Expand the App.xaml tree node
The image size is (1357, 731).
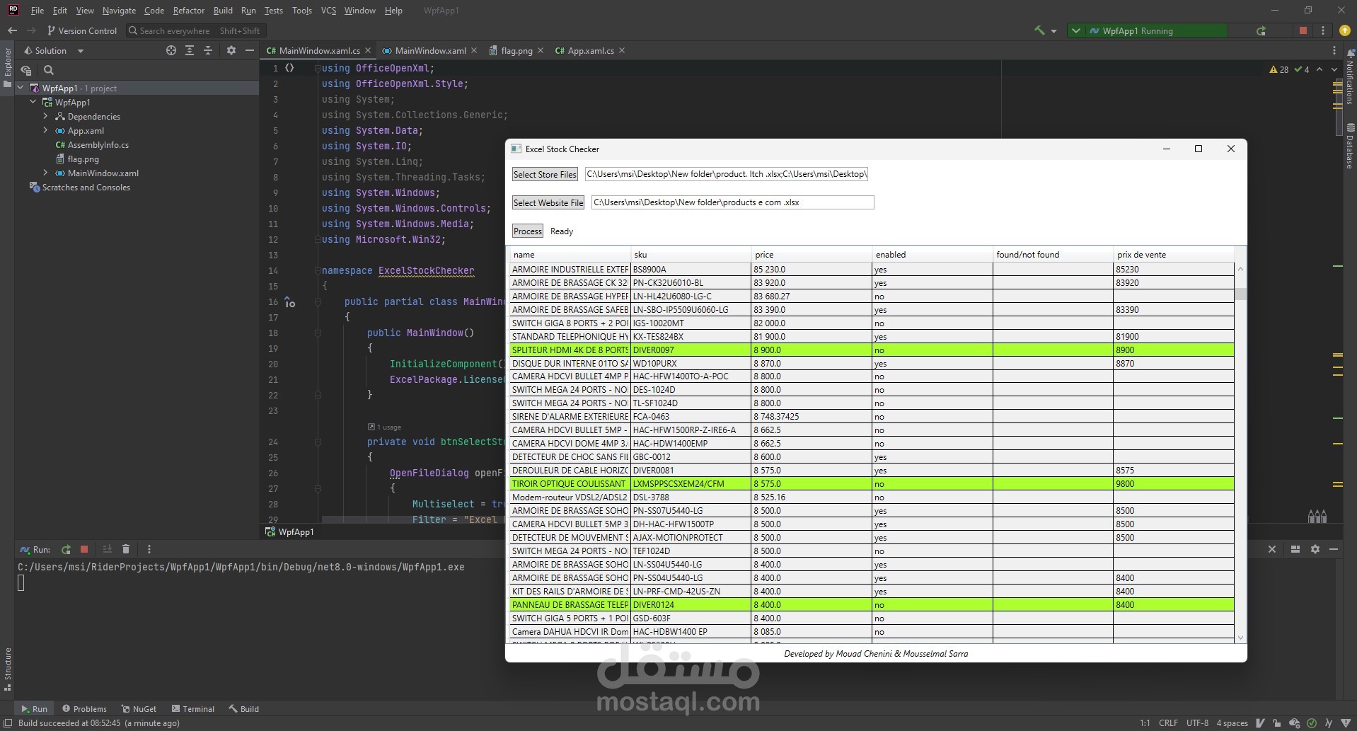point(46,130)
